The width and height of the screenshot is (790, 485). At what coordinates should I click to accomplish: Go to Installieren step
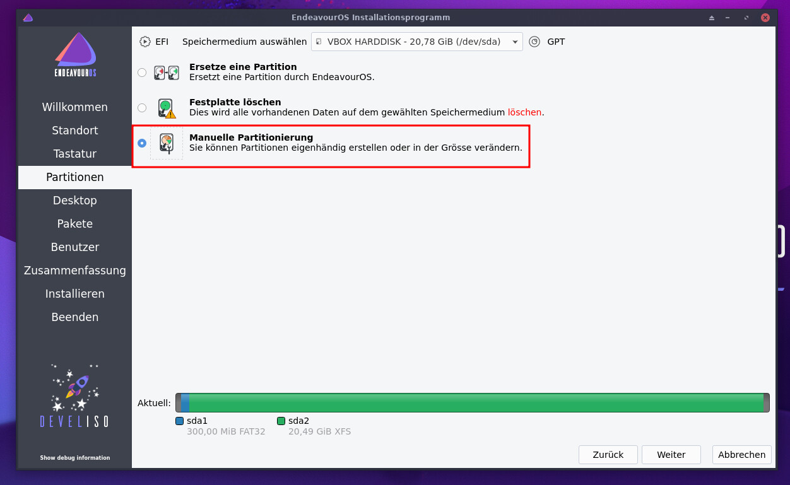click(75, 294)
